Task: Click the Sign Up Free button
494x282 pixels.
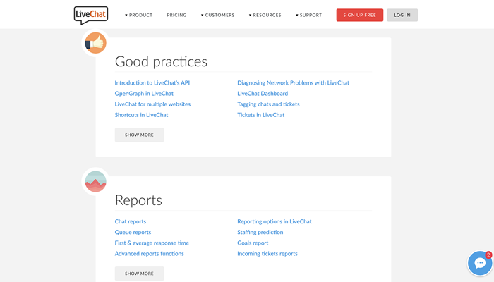Action: [360, 15]
